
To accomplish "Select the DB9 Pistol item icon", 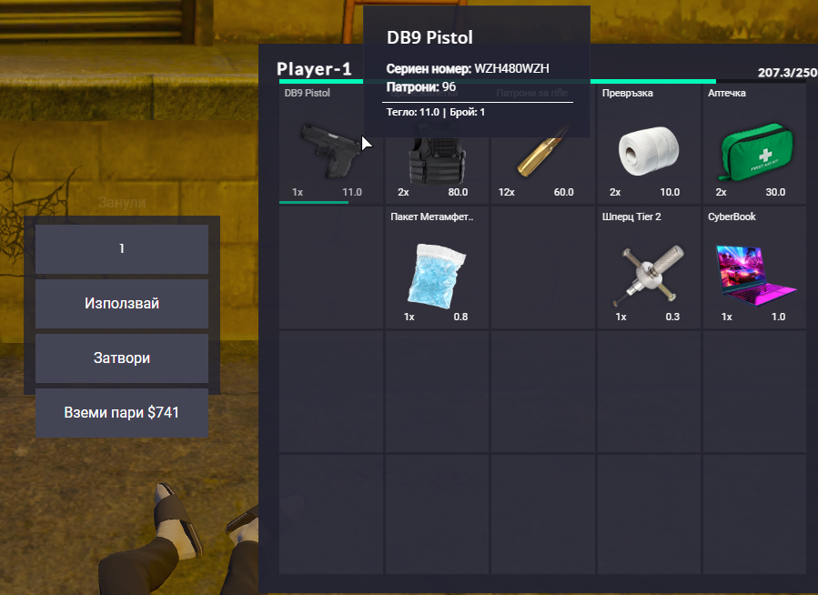I will coord(330,150).
